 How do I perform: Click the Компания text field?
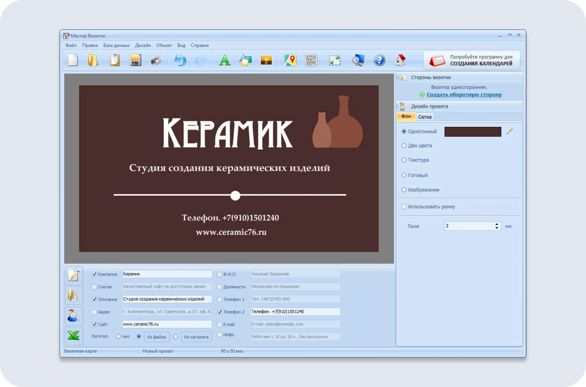(167, 274)
